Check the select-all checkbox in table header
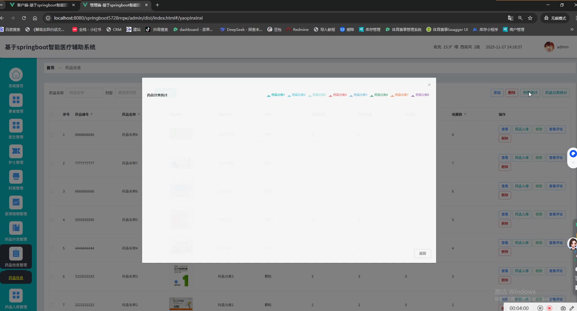This screenshot has width=577, height=311. point(52,114)
